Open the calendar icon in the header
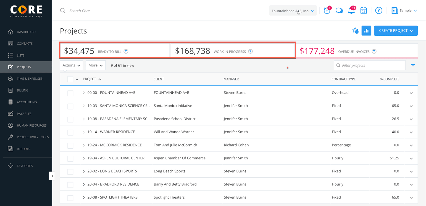The image size is (426, 206). (364, 11)
